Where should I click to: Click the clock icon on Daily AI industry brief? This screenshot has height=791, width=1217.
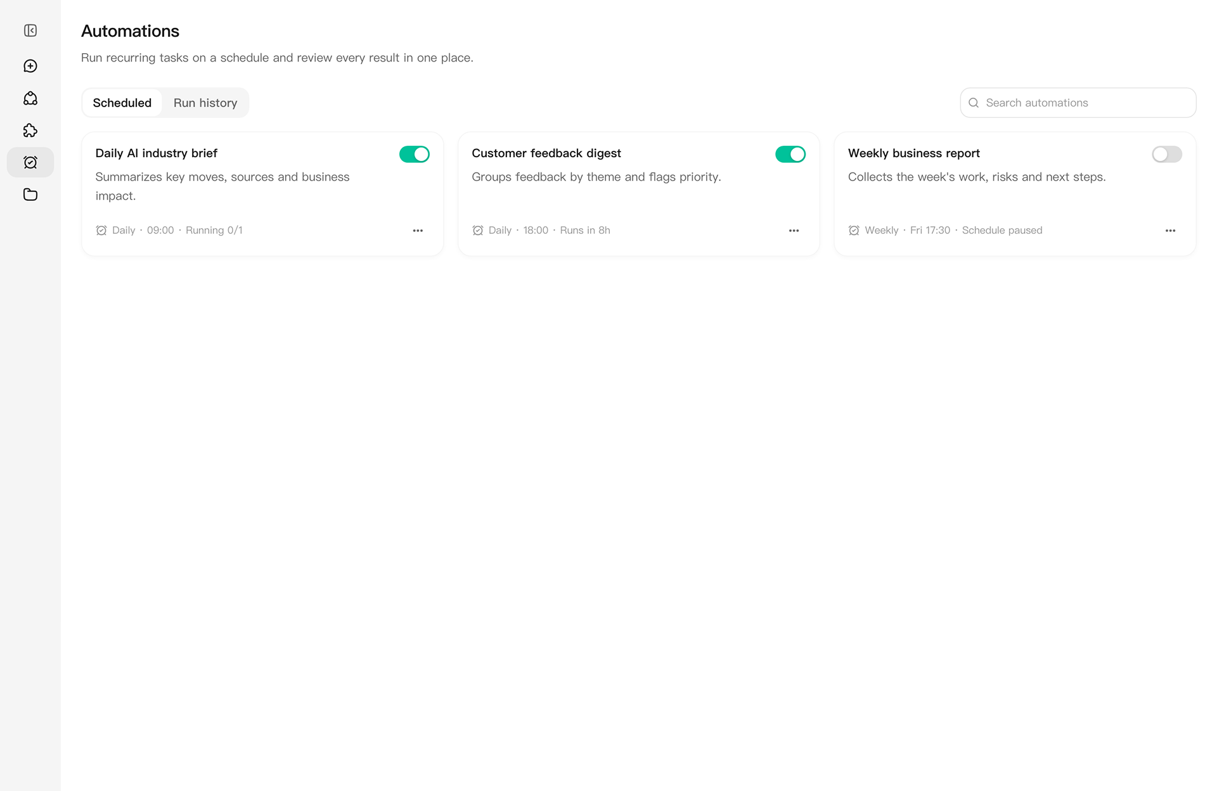[x=101, y=230]
